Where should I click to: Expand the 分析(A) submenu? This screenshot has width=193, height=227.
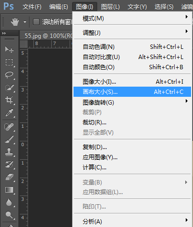click(132, 222)
